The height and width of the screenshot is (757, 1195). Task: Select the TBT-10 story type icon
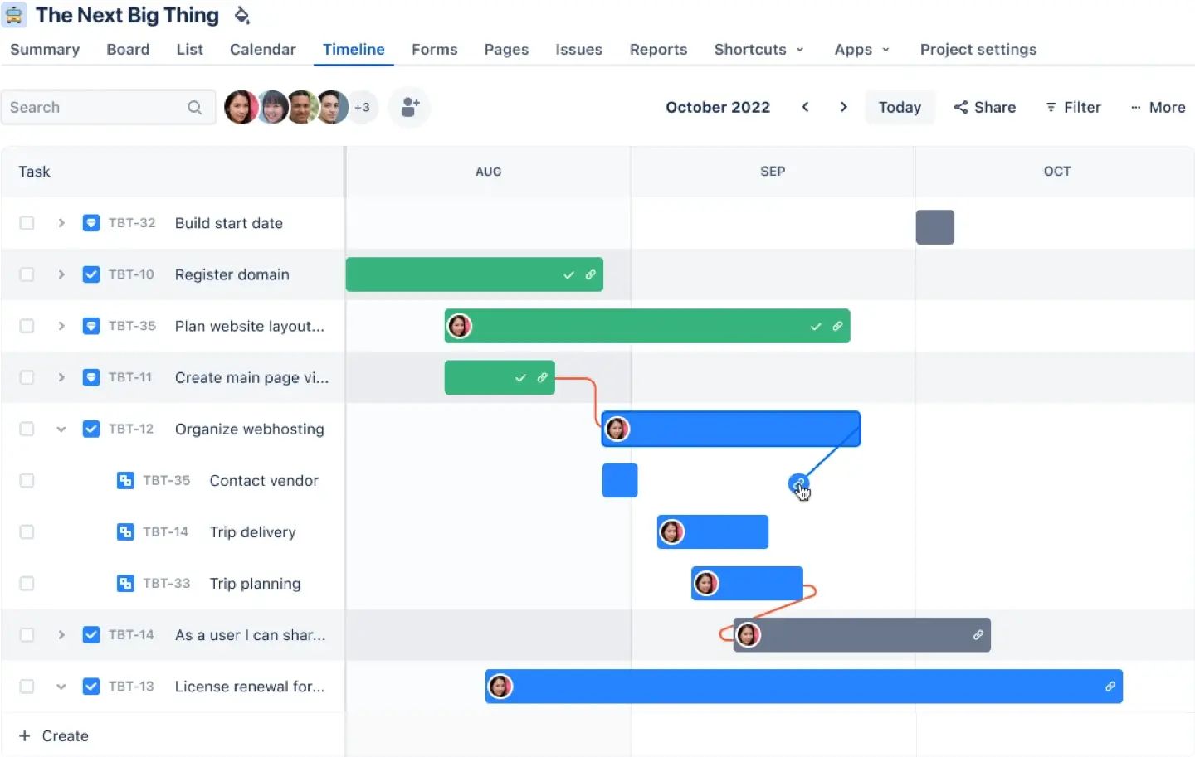[x=91, y=274]
